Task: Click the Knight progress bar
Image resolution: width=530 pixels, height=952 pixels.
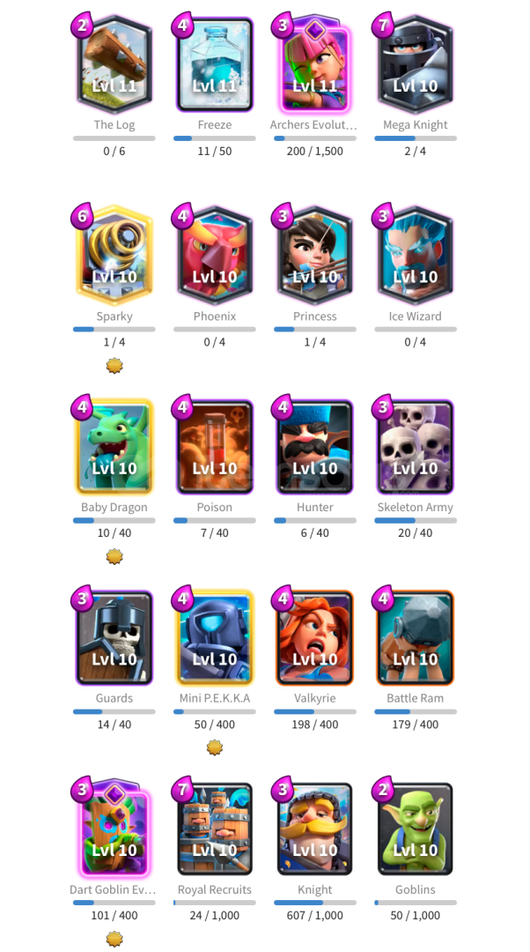Action: pos(314,903)
